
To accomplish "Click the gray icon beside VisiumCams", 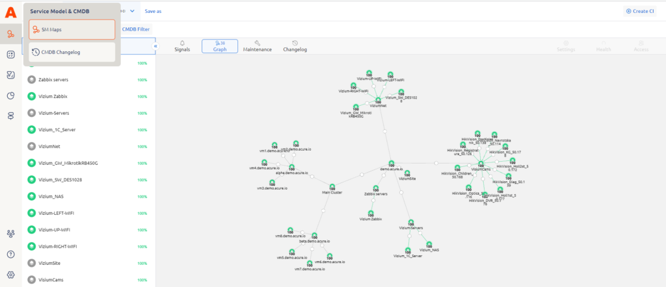I will [x=31, y=280].
